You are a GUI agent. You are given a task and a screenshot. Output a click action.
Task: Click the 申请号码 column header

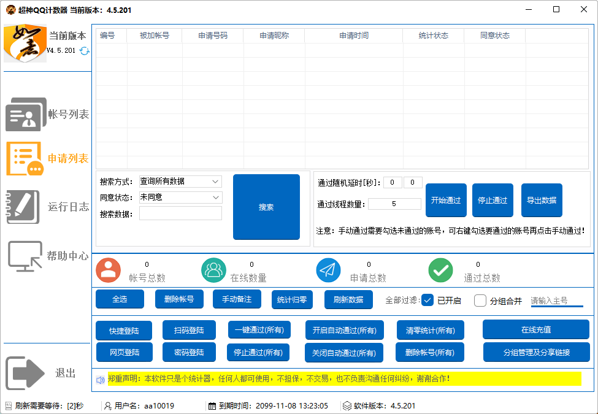(213, 36)
